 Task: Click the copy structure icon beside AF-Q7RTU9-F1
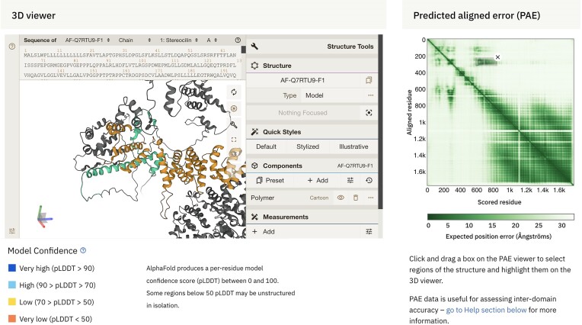[x=369, y=79]
